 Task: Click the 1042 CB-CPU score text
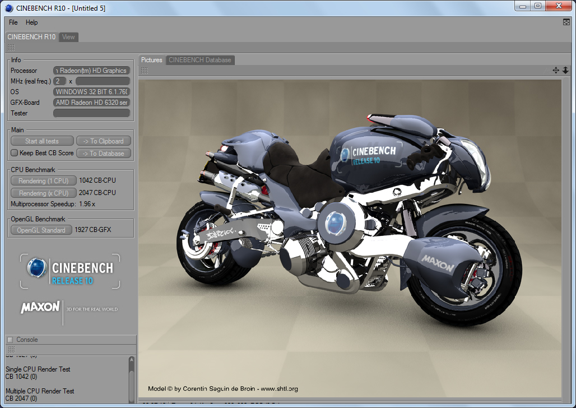[97, 180]
